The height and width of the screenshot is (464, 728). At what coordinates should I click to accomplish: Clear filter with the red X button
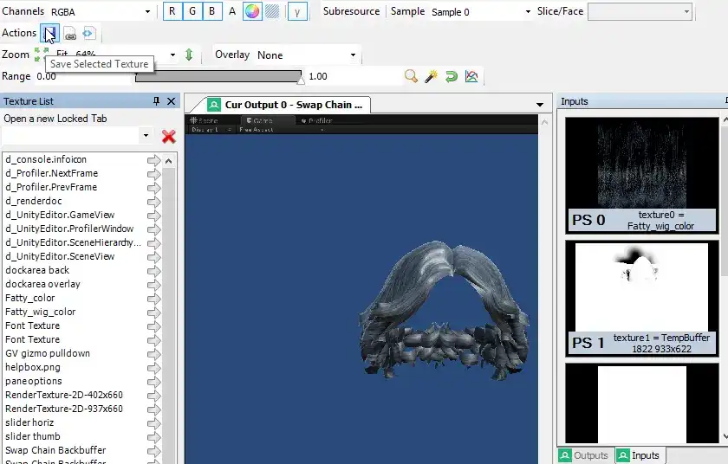pos(168,136)
